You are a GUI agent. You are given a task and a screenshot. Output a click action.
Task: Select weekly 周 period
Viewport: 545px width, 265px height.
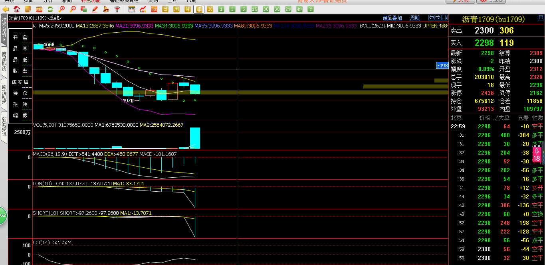[176, 9]
